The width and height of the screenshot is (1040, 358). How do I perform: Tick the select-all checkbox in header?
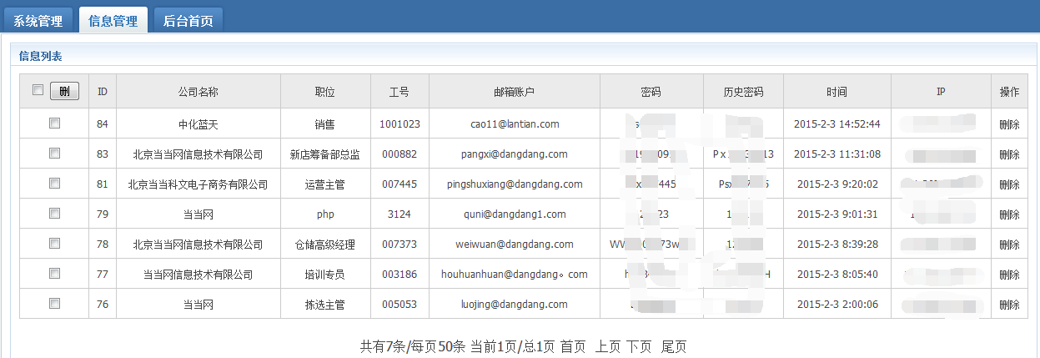pyautogui.click(x=38, y=90)
